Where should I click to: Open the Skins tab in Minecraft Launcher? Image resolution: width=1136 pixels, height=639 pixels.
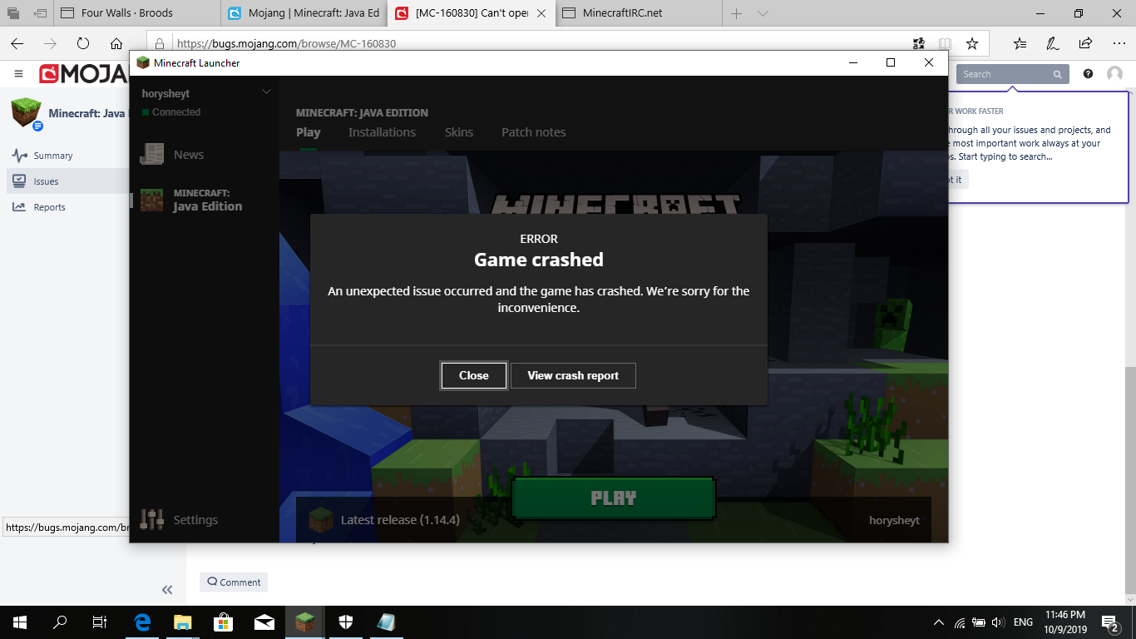click(x=459, y=132)
